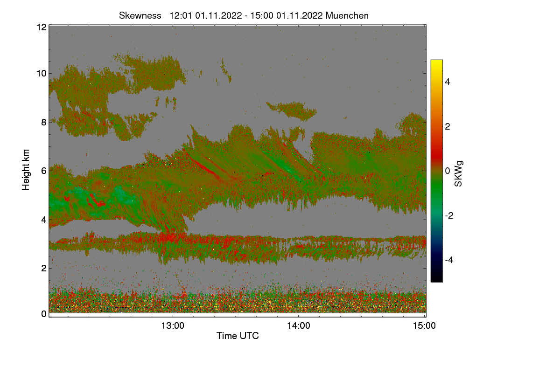The width and height of the screenshot is (560, 373).
Task: Click the '6' height tick label
Action: tap(43, 171)
